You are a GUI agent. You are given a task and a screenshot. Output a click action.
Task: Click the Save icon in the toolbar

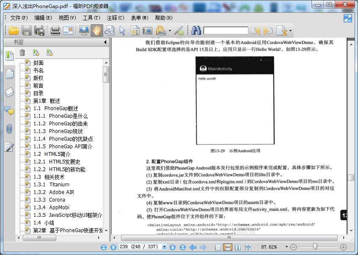tap(27, 30)
